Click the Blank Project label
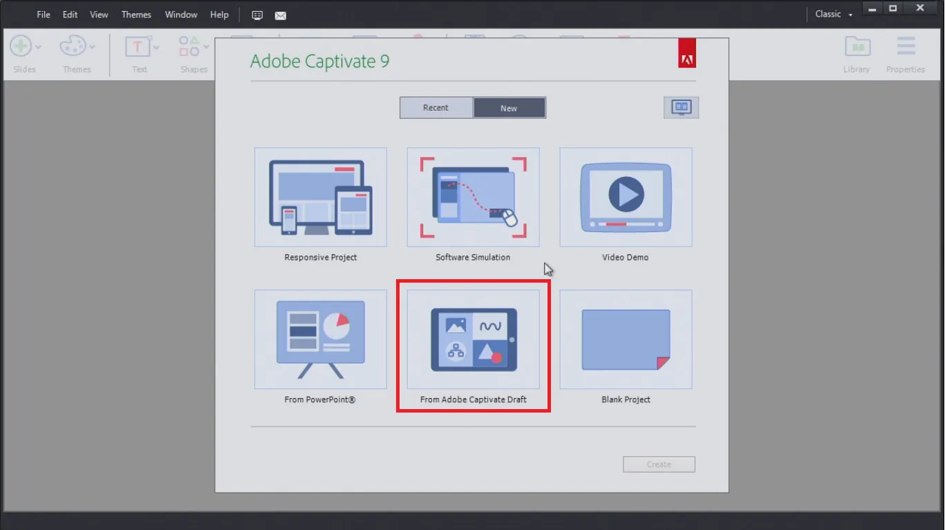This screenshot has width=945, height=530. pyautogui.click(x=626, y=399)
